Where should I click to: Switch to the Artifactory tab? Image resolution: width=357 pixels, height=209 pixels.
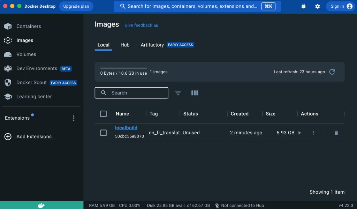click(x=152, y=45)
